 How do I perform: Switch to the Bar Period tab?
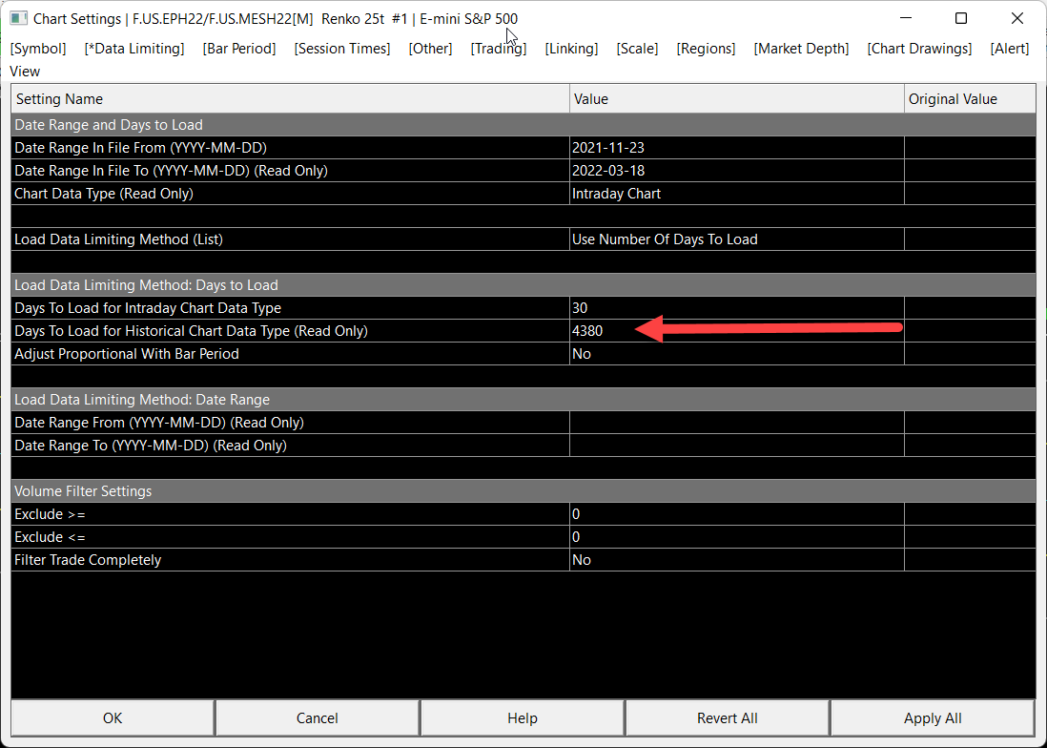(x=239, y=49)
